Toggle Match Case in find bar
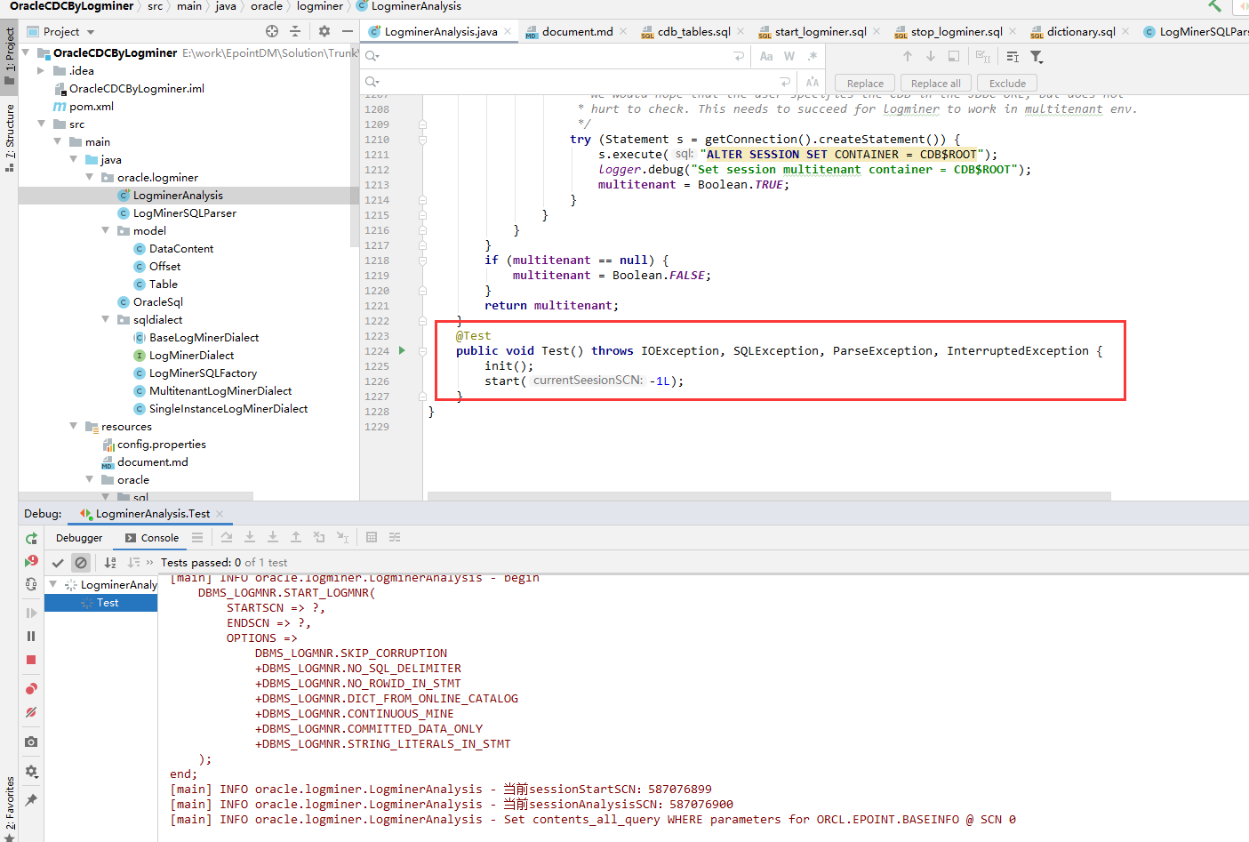 pyautogui.click(x=766, y=56)
